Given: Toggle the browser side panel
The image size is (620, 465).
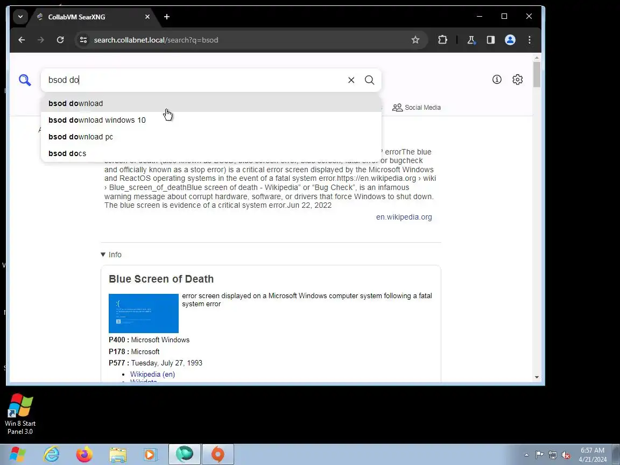Looking at the screenshot, I should [491, 40].
